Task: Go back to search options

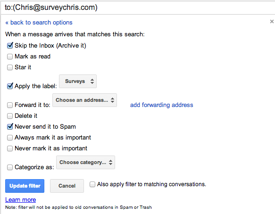Action: coord(39,23)
